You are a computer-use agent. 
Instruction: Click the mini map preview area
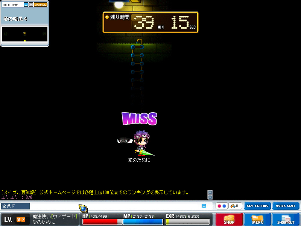(25, 34)
